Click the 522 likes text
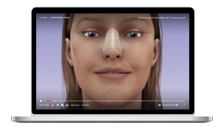 [85, 105]
